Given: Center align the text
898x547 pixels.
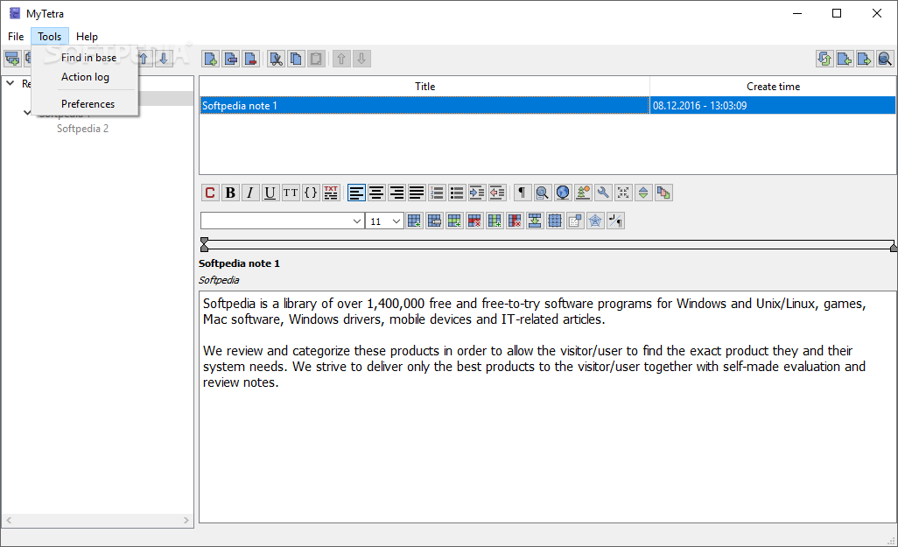Looking at the screenshot, I should click(x=376, y=193).
